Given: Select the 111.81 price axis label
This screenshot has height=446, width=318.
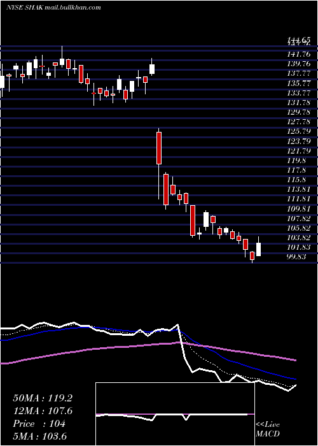Looking at the screenshot, I should [x=298, y=199].
